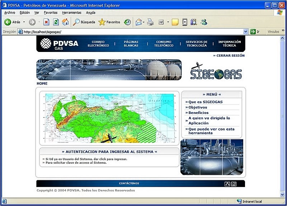The image size is (287, 206).
Task: Refresh the page with green arrows icon
Action: pos(56,22)
